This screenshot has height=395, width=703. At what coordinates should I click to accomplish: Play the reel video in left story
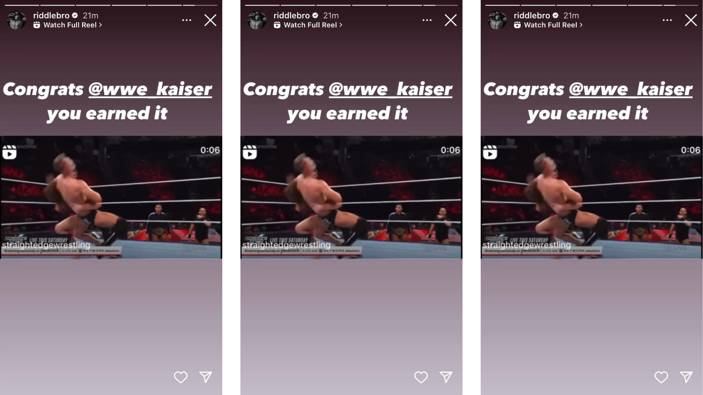(111, 197)
